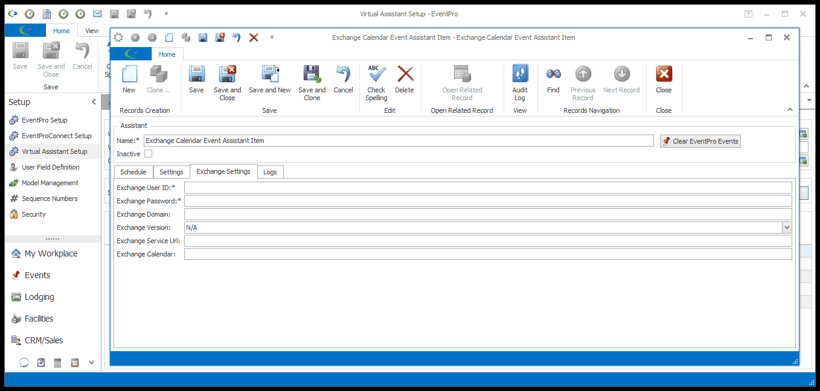The width and height of the screenshot is (820, 391).
Task: Select the Home tab in the dialog ribbon
Action: pyautogui.click(x=167, y=54)
